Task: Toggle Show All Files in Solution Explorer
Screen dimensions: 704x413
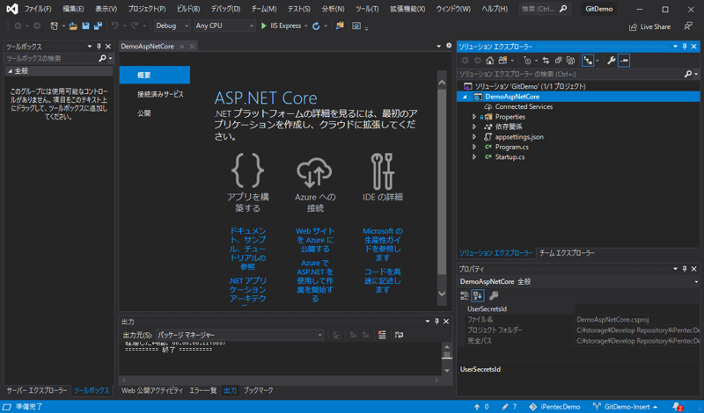Action: 570,60
